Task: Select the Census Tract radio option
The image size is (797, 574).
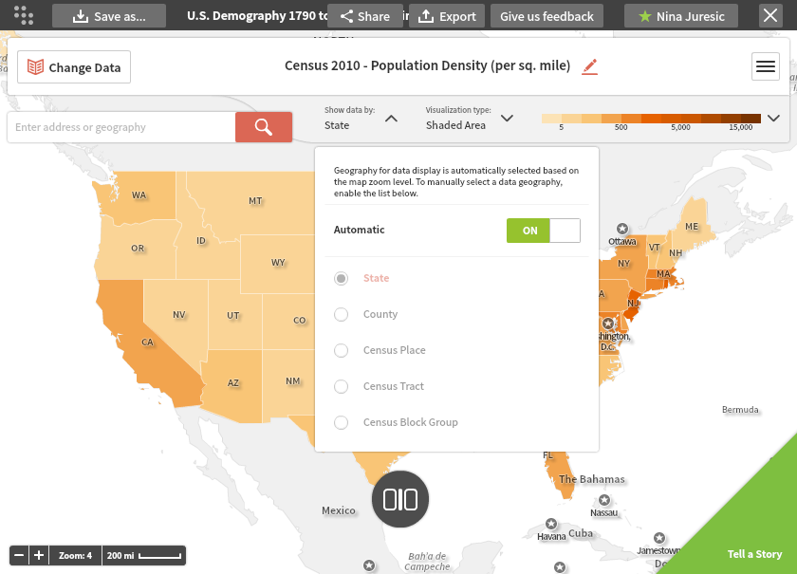Action: 341,386
